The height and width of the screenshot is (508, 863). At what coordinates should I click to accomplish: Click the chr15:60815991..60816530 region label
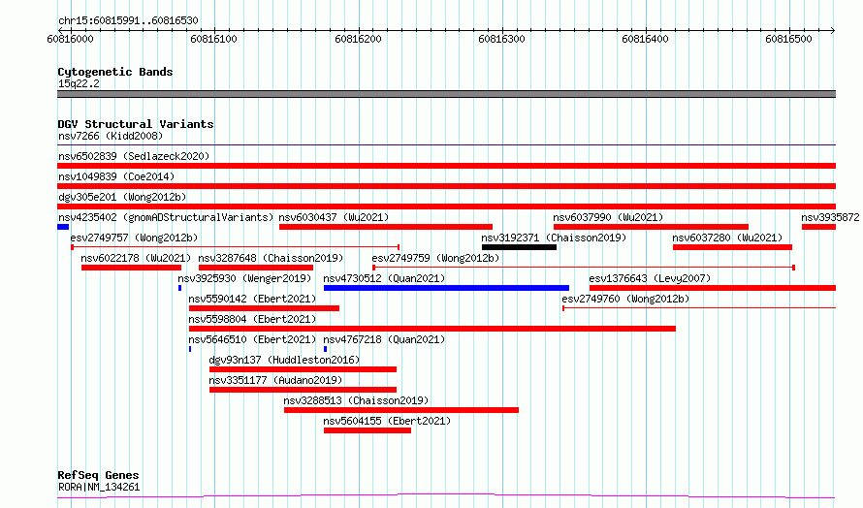tap(128, 21)
